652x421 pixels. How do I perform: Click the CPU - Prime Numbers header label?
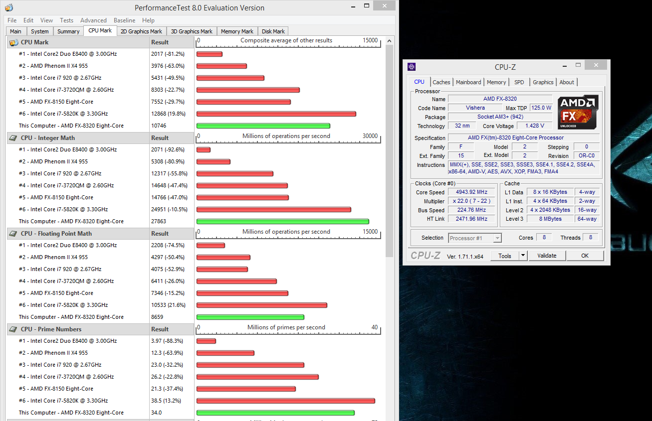(51, 329)
